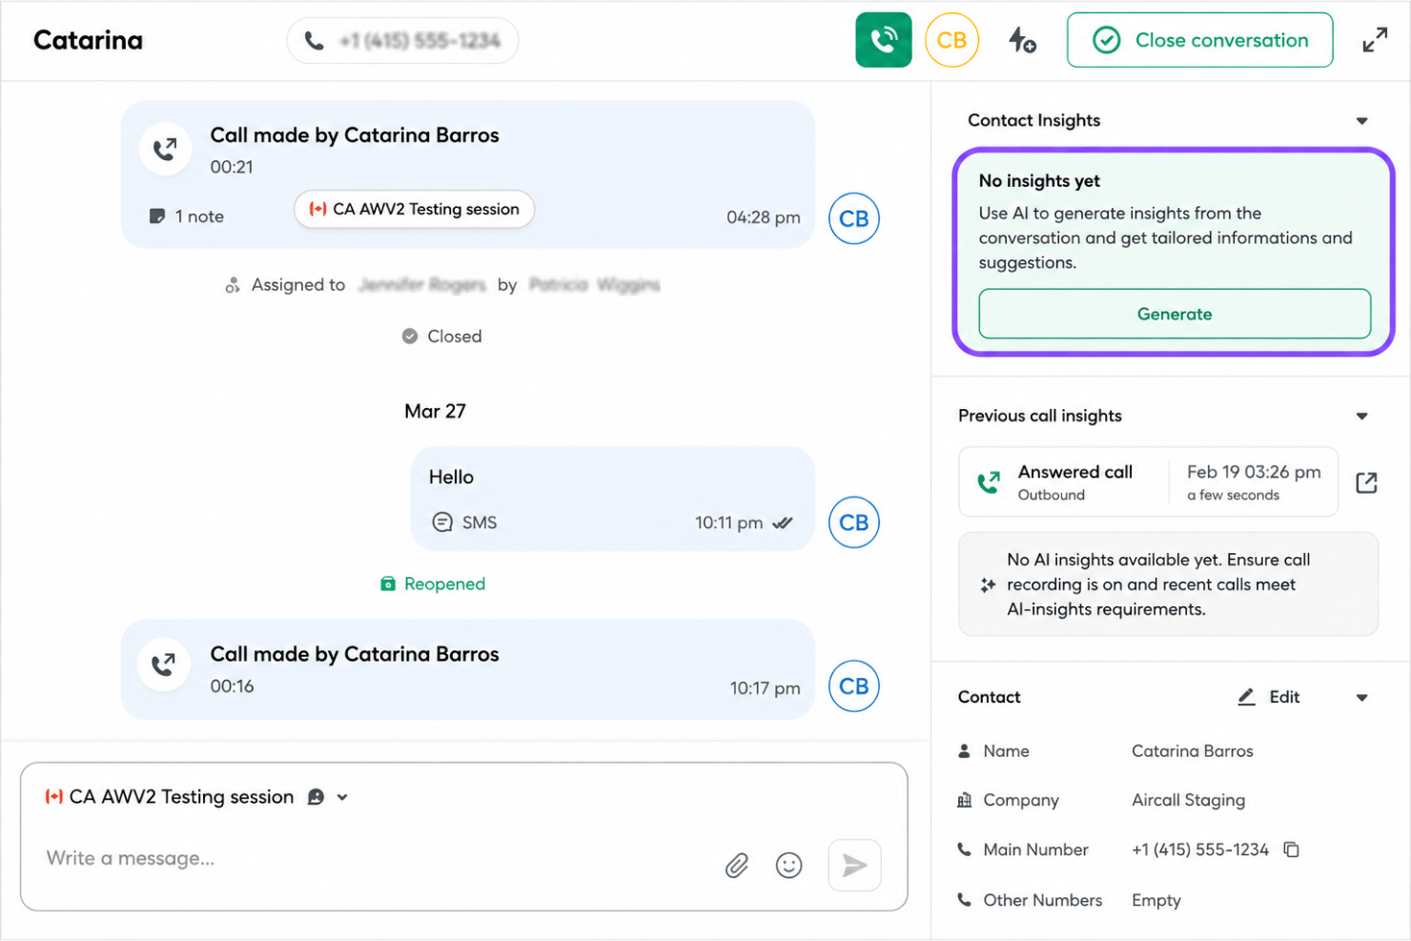Collapse the Previous call insights section
The height and width of the screenshot is (941, 1411).
coord(1361,417)
